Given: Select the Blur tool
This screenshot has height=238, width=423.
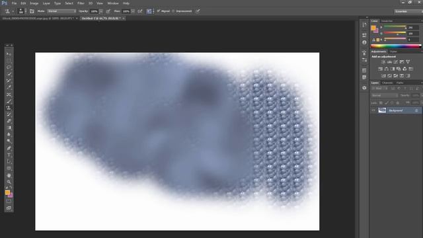Looking at the screenshot, I should click(9, 135).
